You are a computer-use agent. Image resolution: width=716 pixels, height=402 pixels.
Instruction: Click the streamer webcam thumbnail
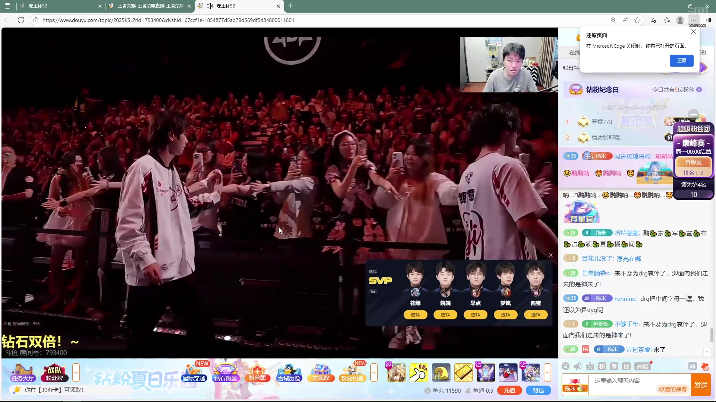(508, 64)
